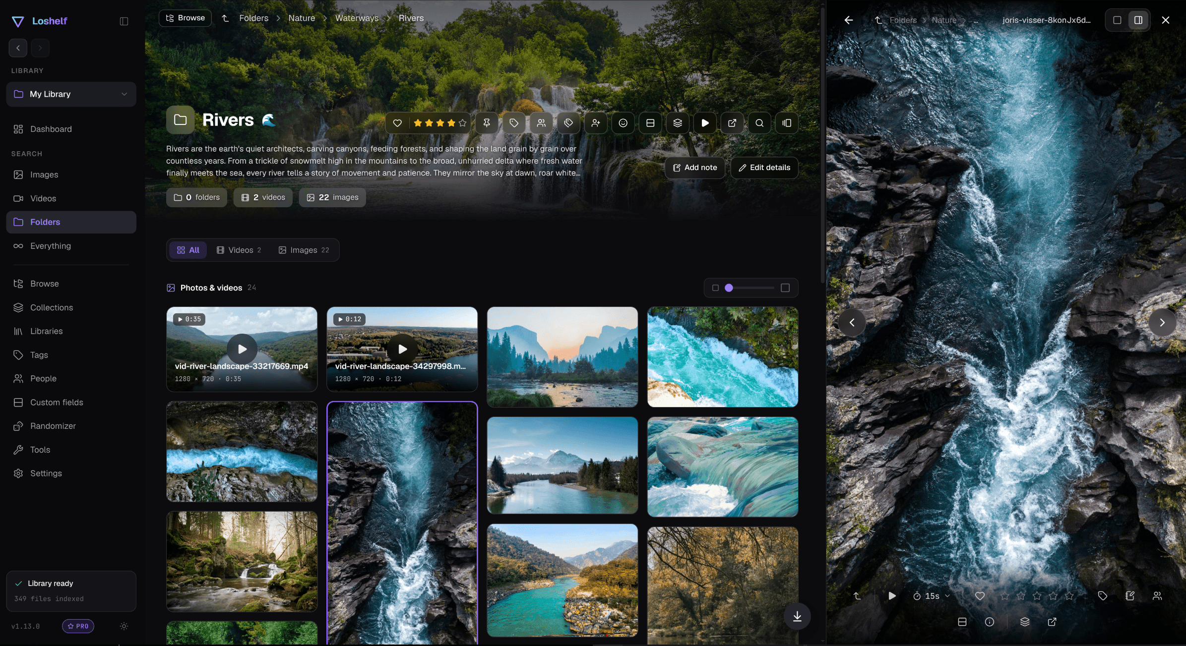Expand the My Library dropdown

(71, 94)
